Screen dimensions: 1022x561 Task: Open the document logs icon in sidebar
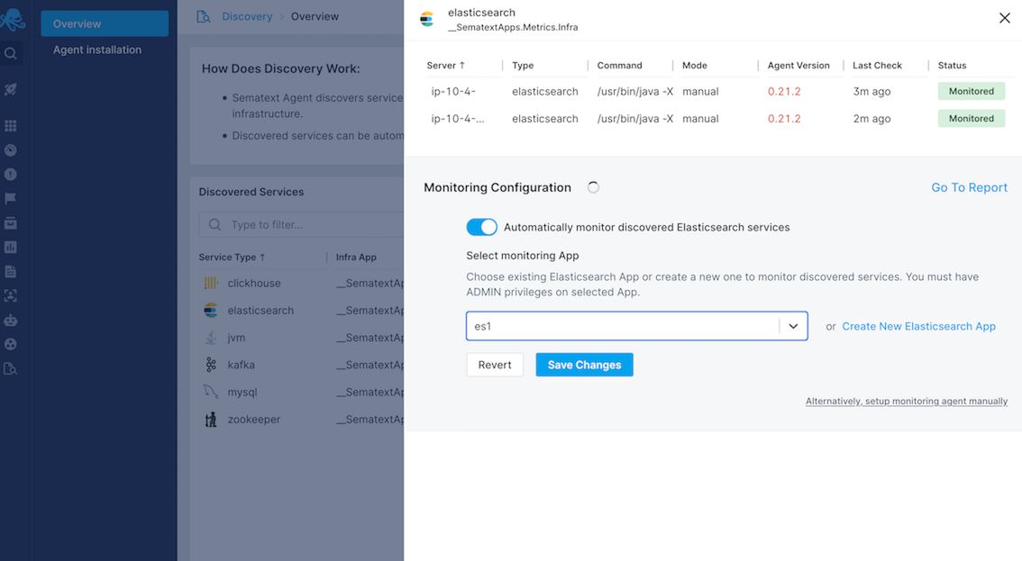tap(11, 271)
